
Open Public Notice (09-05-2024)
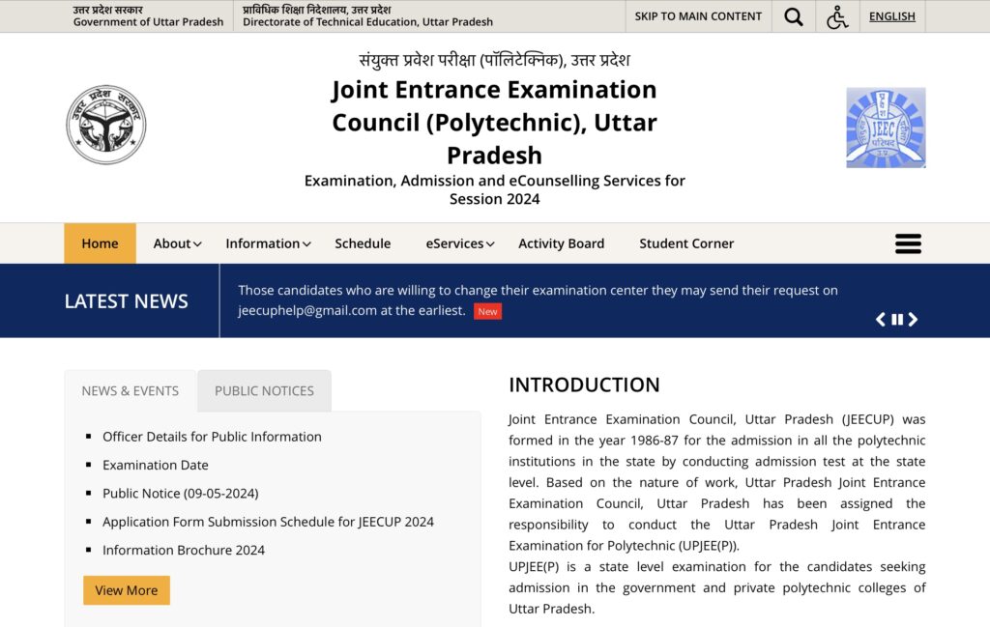pos(181,494)
